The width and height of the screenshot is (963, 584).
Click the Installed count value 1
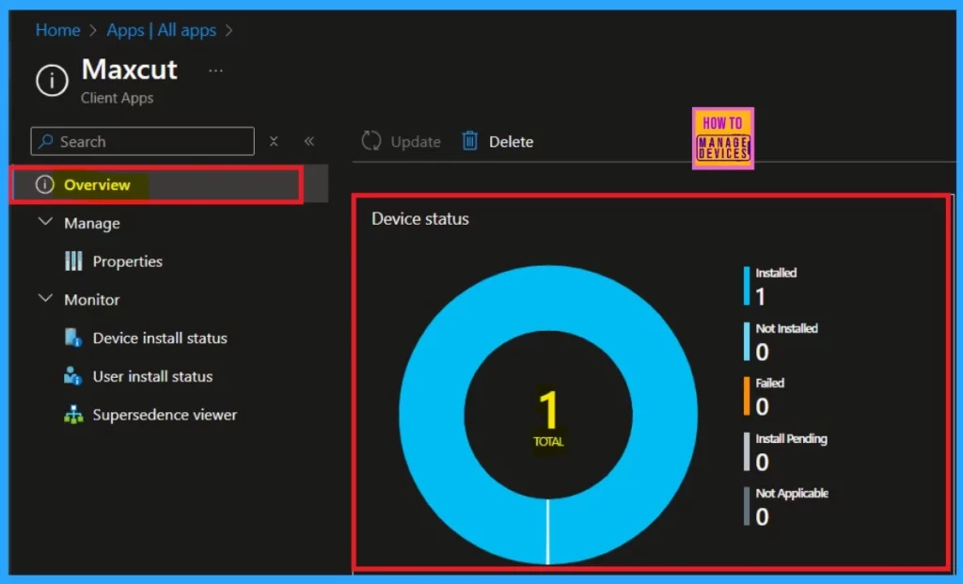pyautogui.click(x=761, y=296)
